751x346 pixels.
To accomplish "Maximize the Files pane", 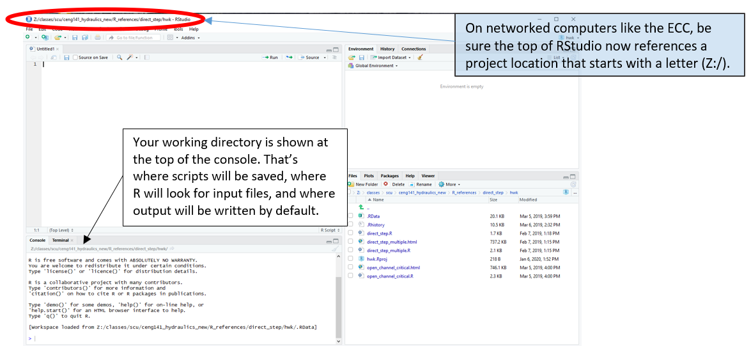I will 573,176.
